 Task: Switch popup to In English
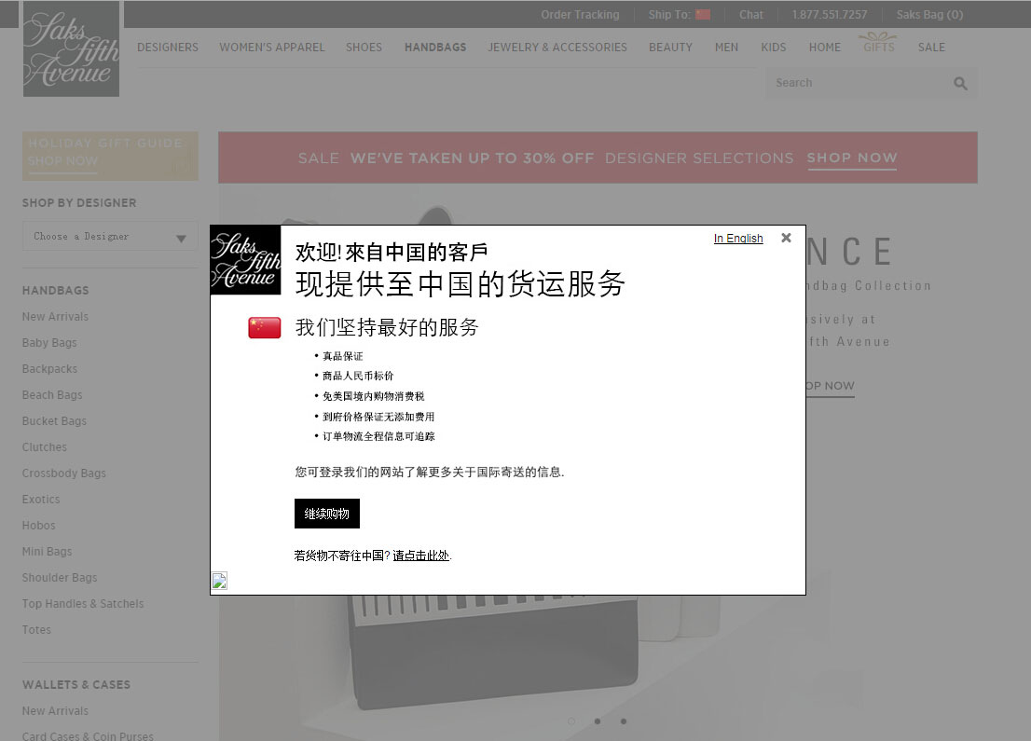pos(738,239)
